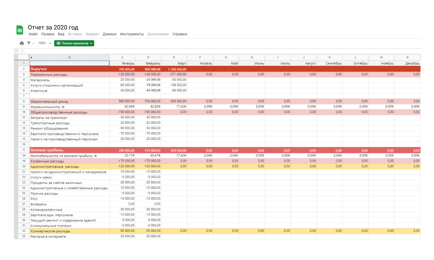Click the print icon

pyautogui.click(x=22, y=43)
